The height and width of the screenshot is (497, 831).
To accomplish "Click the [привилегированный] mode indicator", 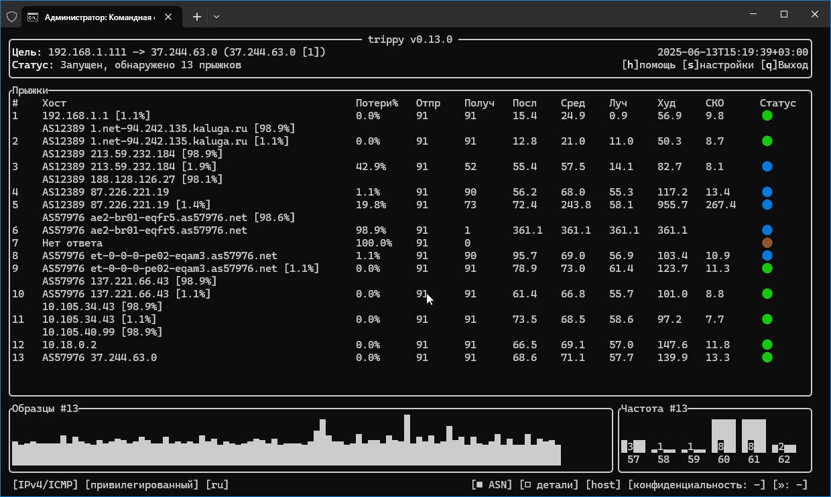I will pyautogui.click(x=142, y=485).
